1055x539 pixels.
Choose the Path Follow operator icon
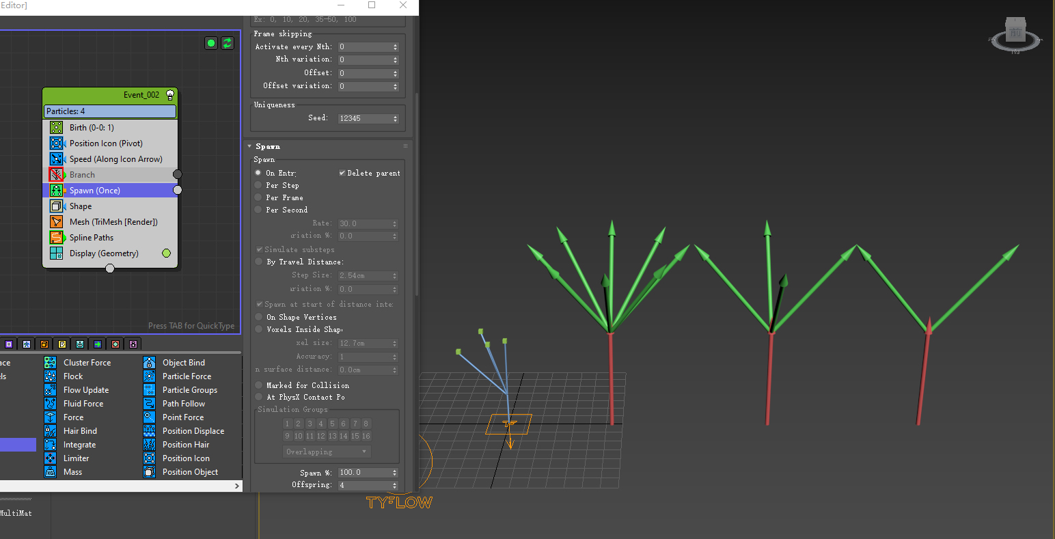pos(150,404)
